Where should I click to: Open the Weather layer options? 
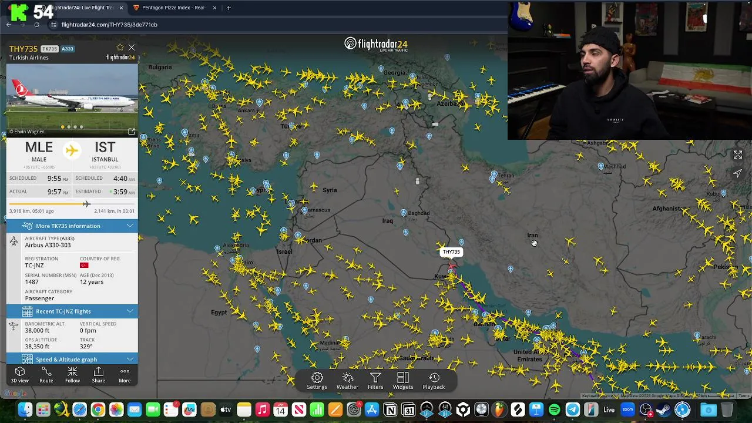click(x=347, y=381)
